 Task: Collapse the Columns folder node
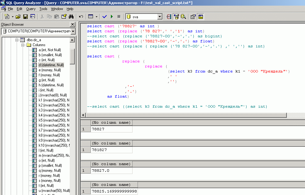coord(23,45)
